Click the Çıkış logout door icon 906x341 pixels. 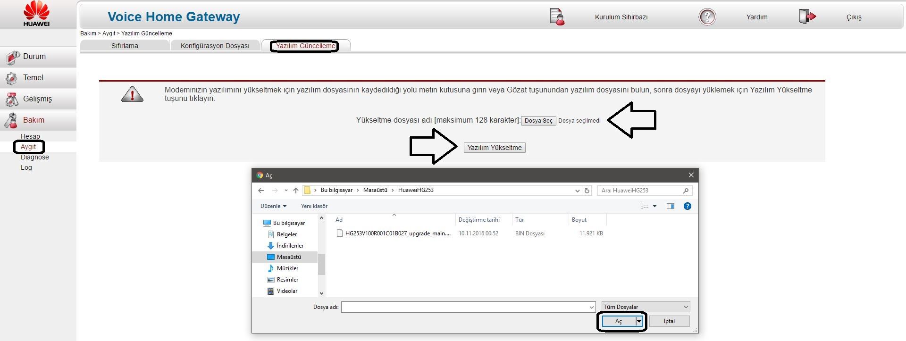tap(807, 17)
